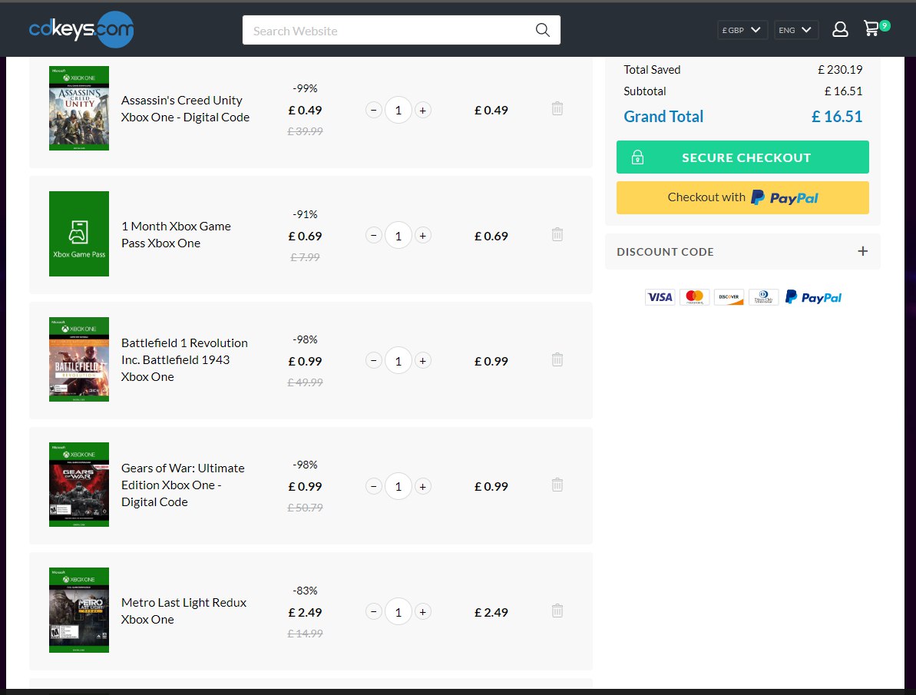Image resolution: width=916 pixels, height=695 pixels.
Task: Open Metro Last Light Redux link
Action: pyautogui.click(x=184, y=611)
